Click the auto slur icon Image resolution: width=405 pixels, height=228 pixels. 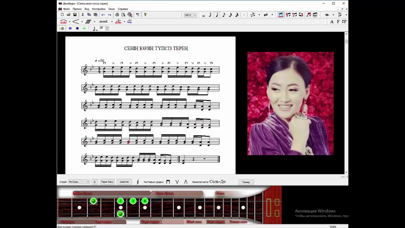point(63,22)
